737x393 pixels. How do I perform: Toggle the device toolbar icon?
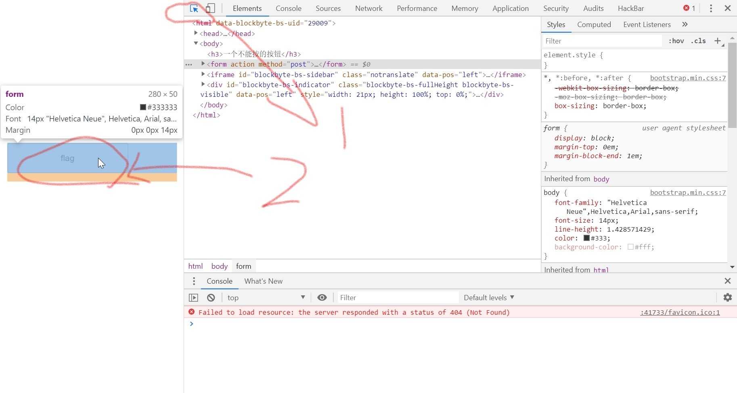(x=210, y=8)
